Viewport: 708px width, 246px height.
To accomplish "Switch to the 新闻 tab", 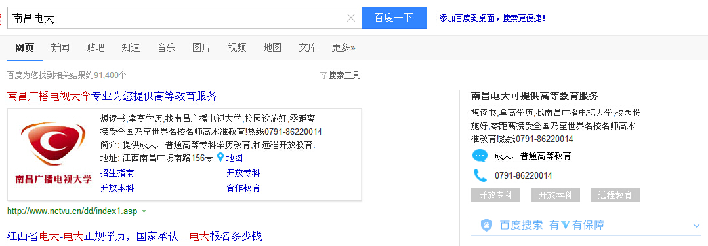I will tap(60, 48).
